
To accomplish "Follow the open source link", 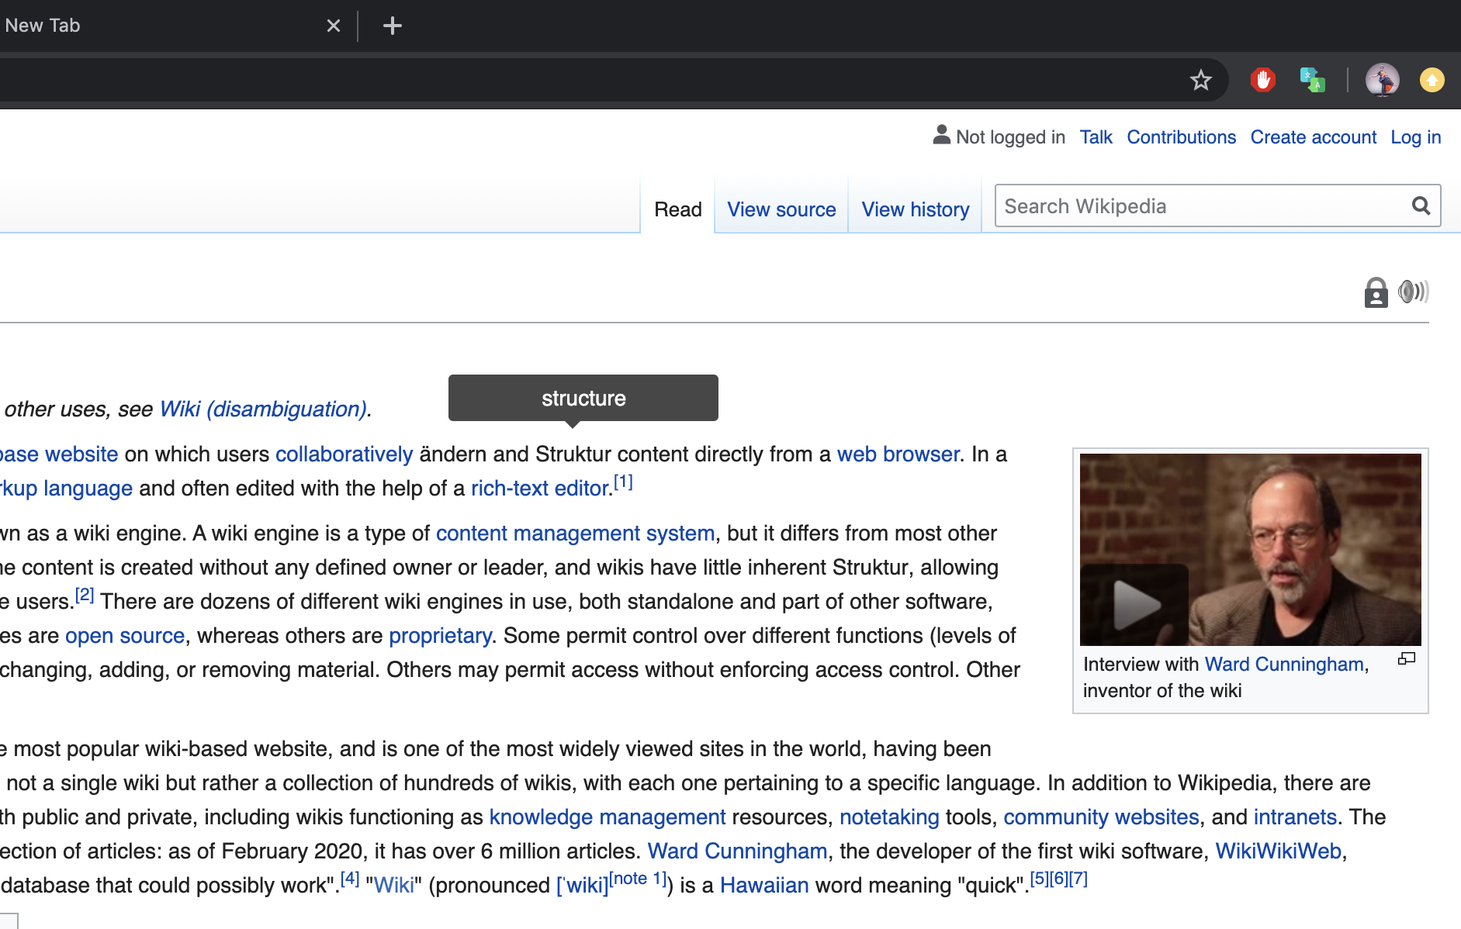I will [125, 635].
